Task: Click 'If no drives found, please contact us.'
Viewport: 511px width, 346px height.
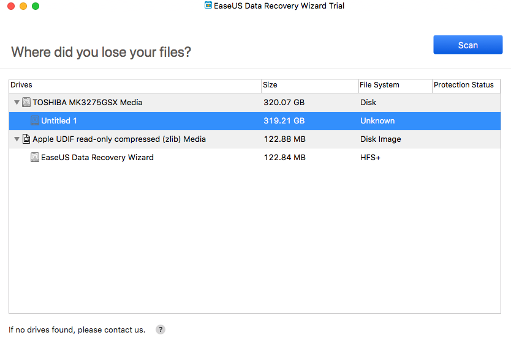Action: [x=77, y=329]
